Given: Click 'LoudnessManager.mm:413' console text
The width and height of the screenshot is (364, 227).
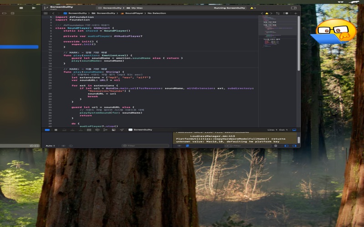Looking at the screenshot, I should click(212, 136).
